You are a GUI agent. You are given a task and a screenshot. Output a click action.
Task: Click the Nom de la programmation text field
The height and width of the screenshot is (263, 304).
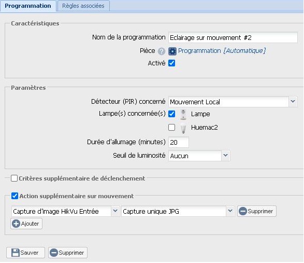pos(233,37)
